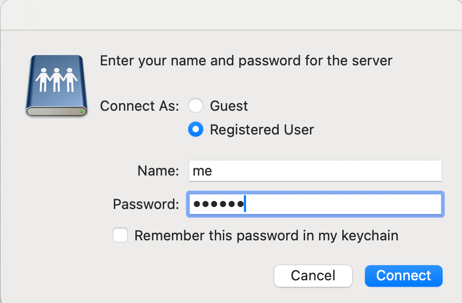Screen dimensions: 462x303
Task: Click the "Password:" field label
Action: (146, 204)
